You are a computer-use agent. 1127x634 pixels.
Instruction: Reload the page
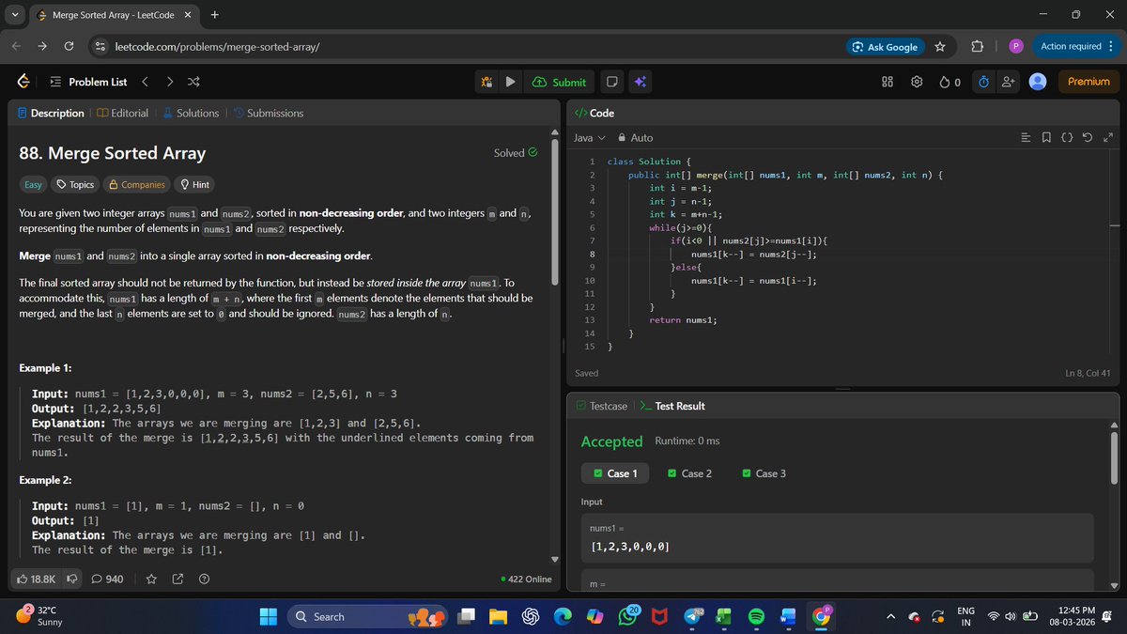69,46
